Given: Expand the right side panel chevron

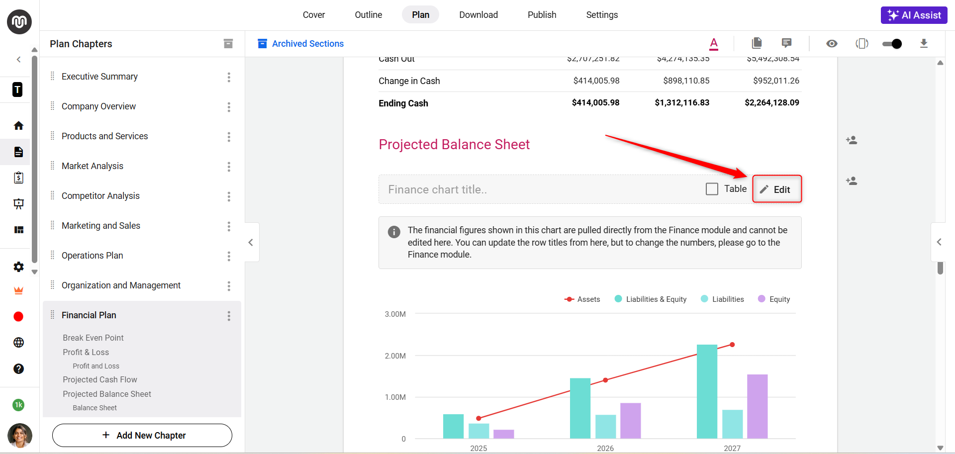Looking at the screenshot, I should point(939,242).
